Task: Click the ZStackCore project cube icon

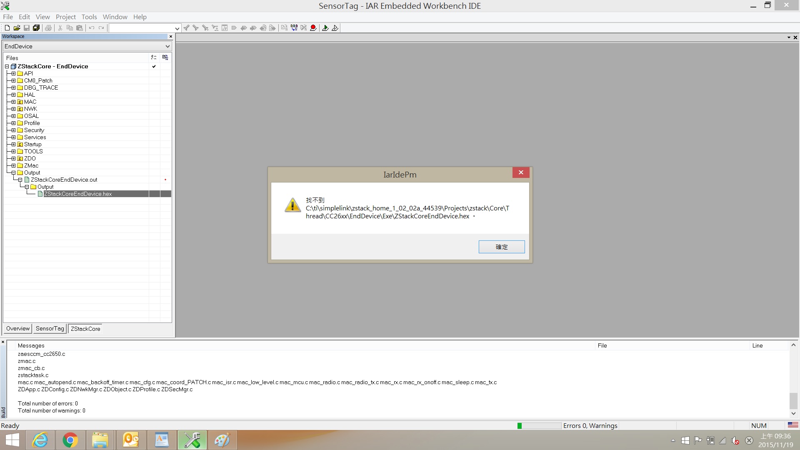Action: (x=13, y=66)
